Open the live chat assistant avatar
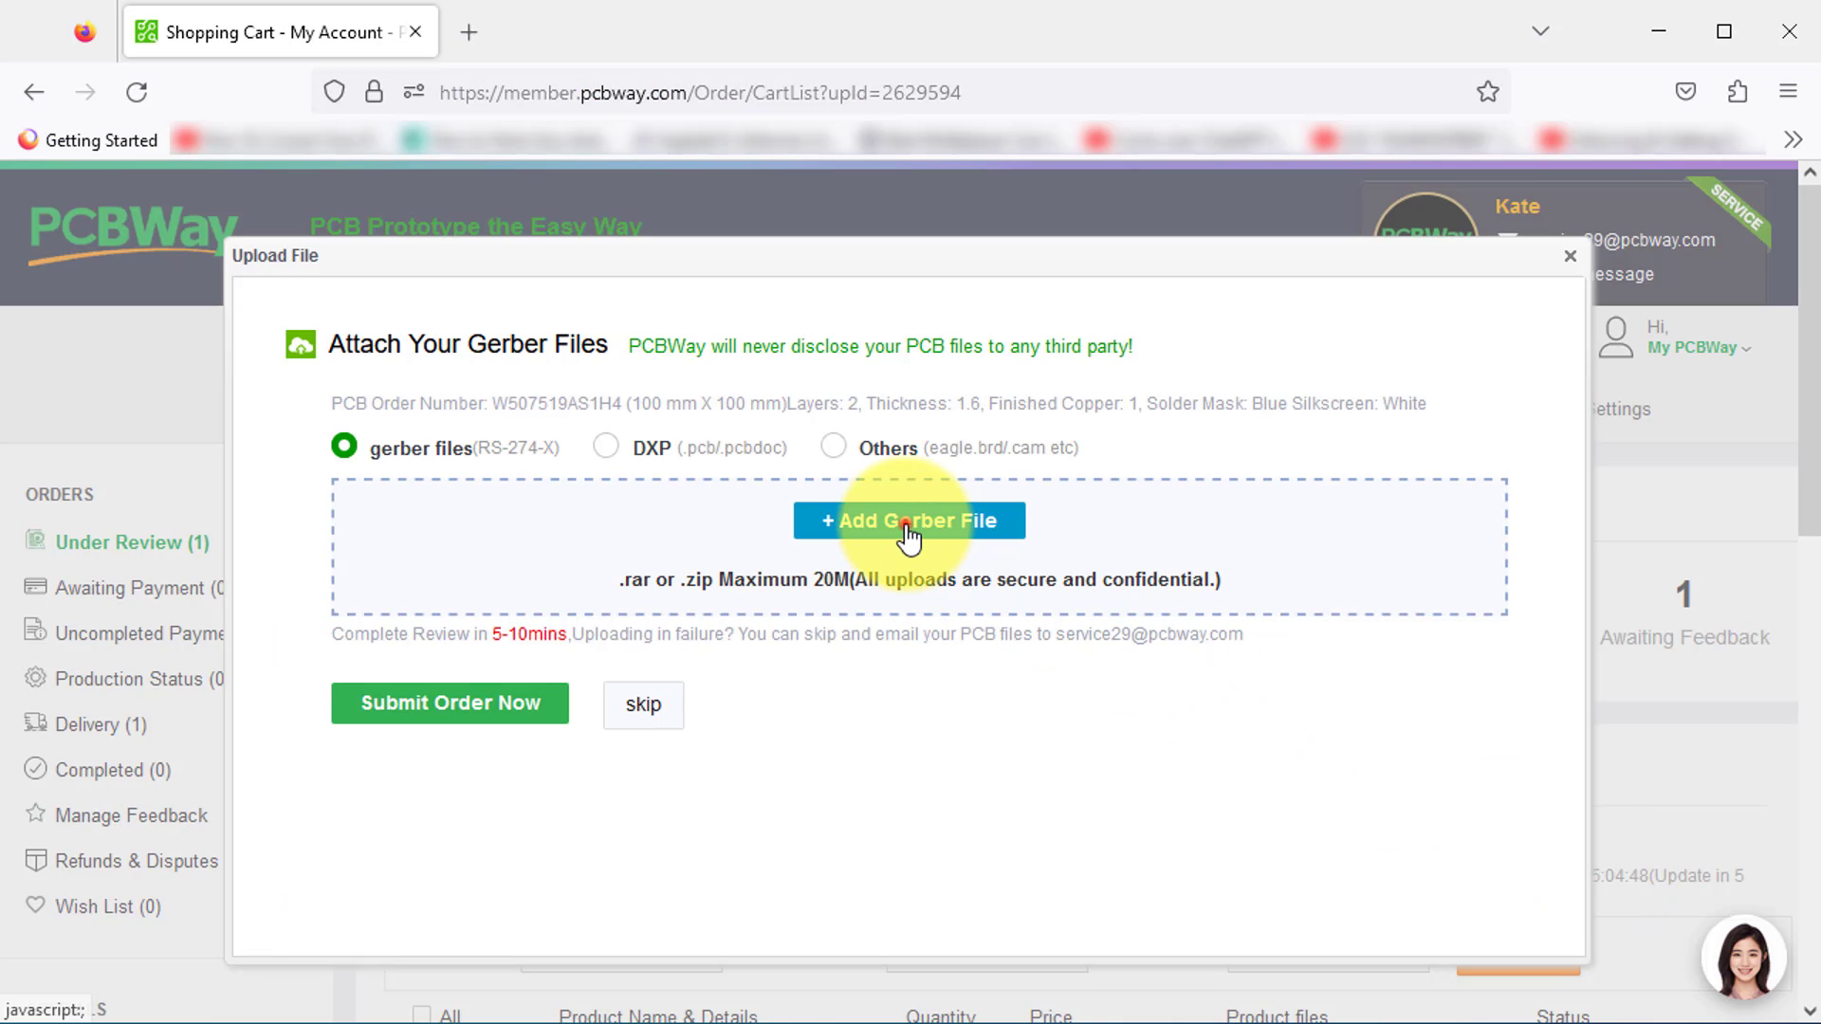1821x1024 pixels. pyautogui.click(x=1743, y=958)
